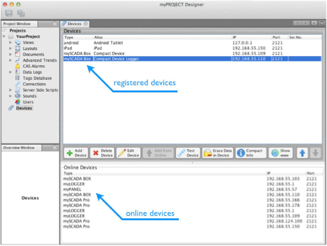Viewport: 327px width, 246px height.
Task: Click the Advanced Trends chart icon
Action: click(18, 60)
